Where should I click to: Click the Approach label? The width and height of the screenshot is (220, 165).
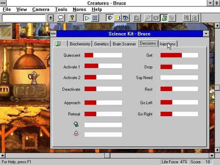[72, 103]
